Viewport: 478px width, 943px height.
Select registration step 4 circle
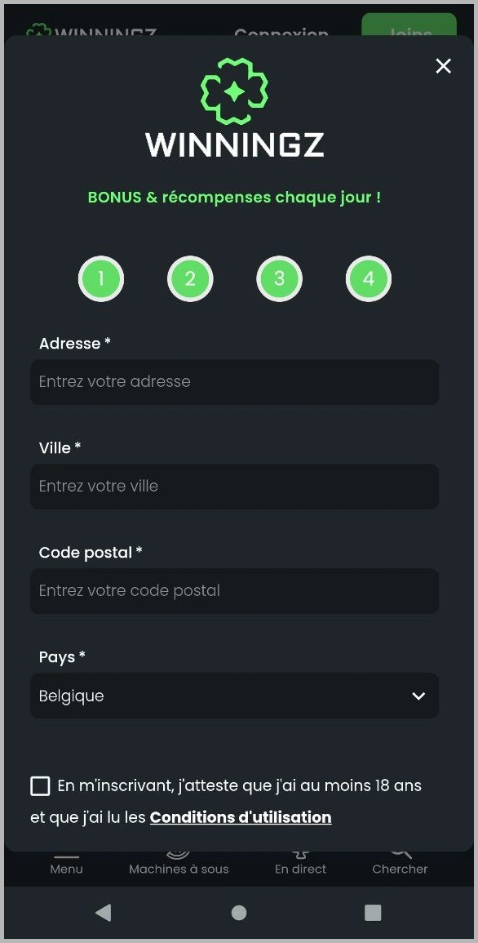(x=368, y=278)
